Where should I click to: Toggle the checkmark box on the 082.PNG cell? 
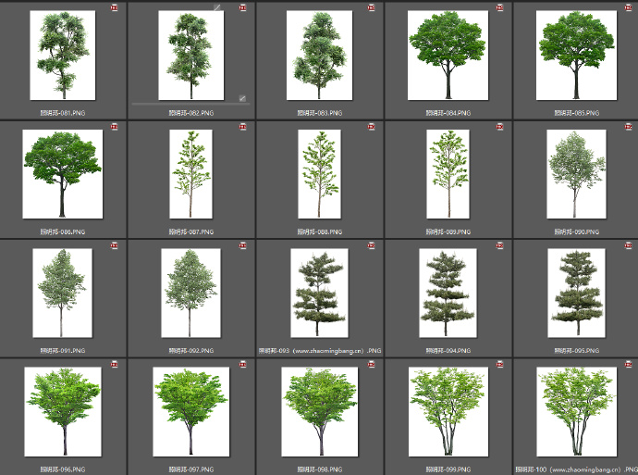click(242, 98)
